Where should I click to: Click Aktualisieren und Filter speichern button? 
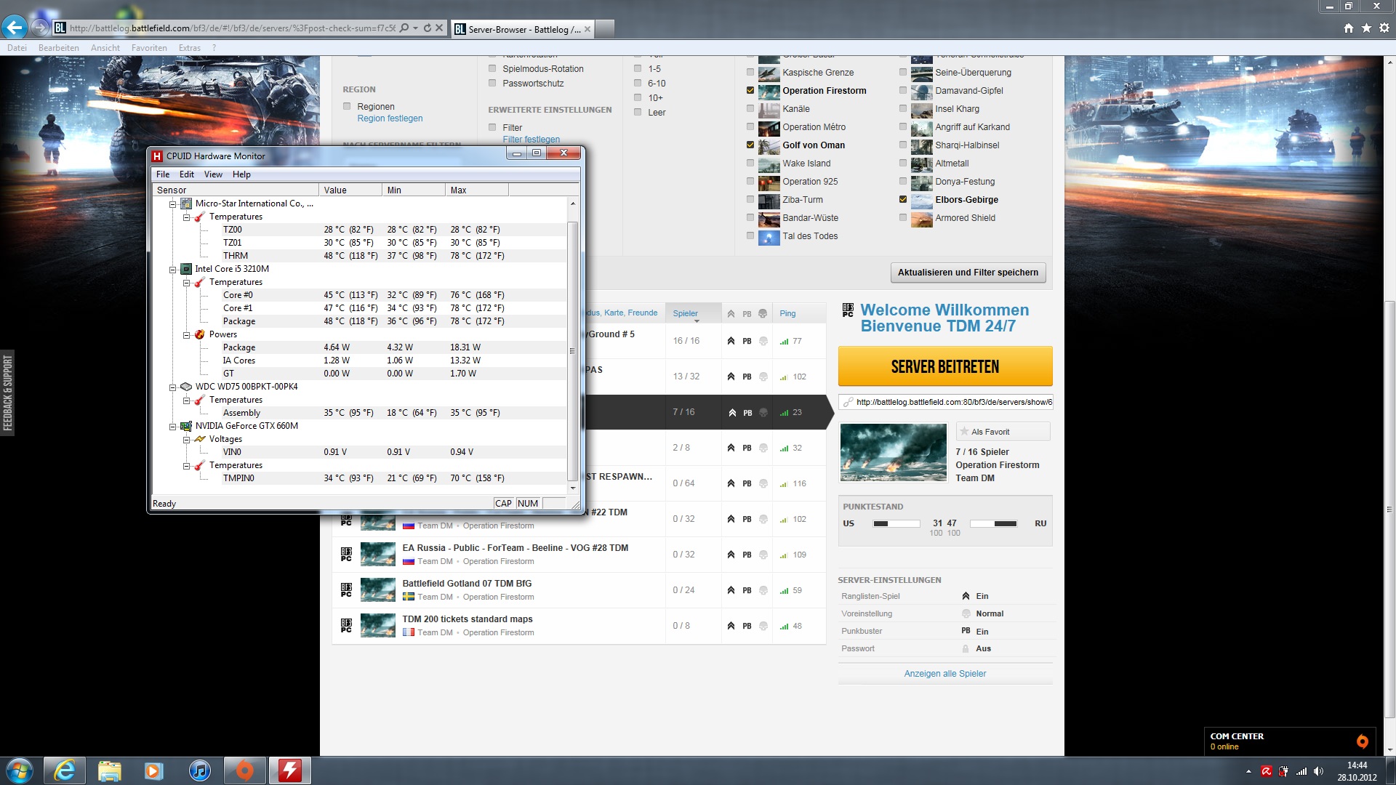click(x=968, y=273)
